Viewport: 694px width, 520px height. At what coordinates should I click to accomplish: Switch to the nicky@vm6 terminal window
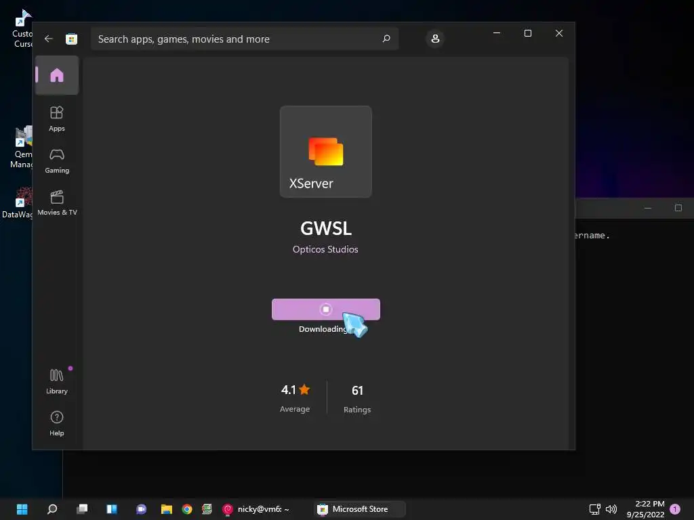click(x=256, y=509)
